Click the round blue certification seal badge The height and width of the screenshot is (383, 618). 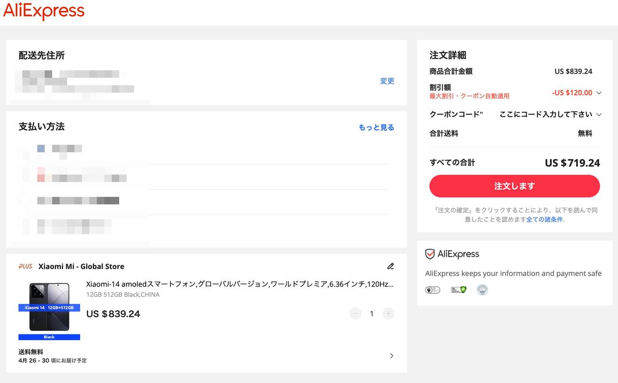[x=482, y=290]
